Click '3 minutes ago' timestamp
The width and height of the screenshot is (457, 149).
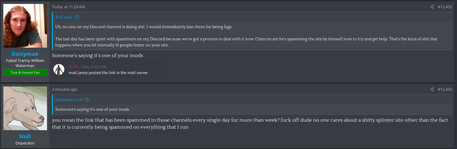coord(64,89)
